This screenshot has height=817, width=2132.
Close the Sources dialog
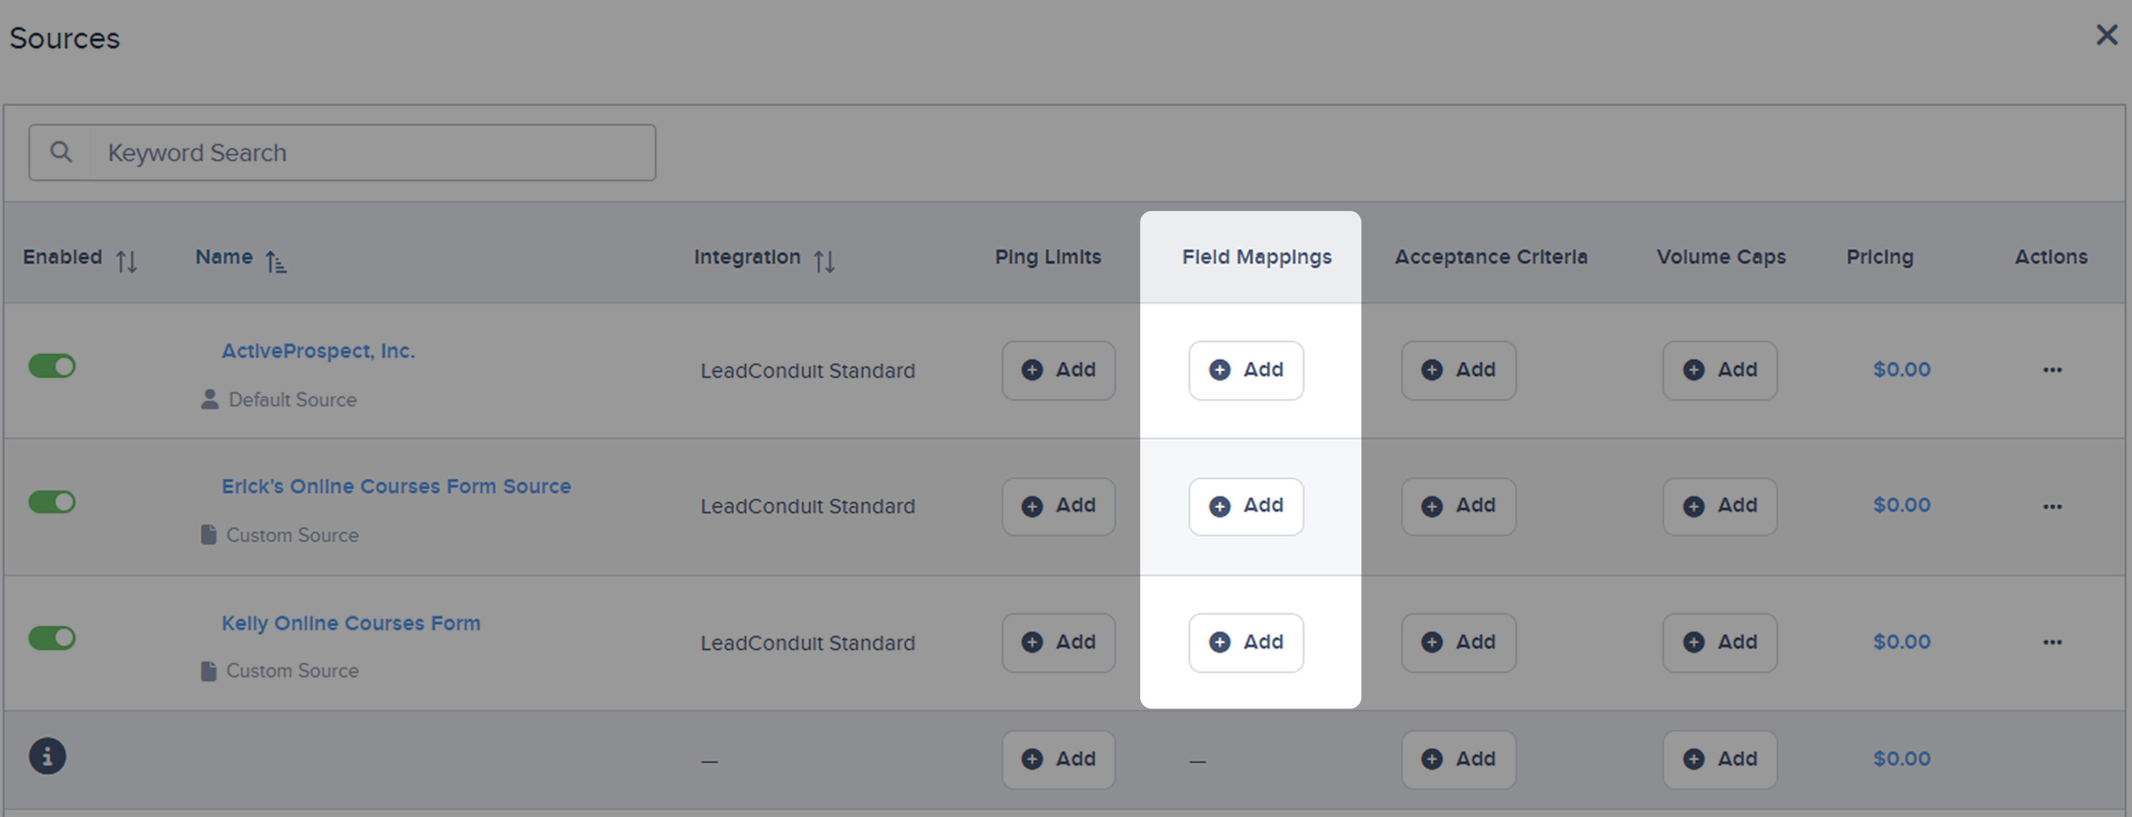[x=2106, y=35]
